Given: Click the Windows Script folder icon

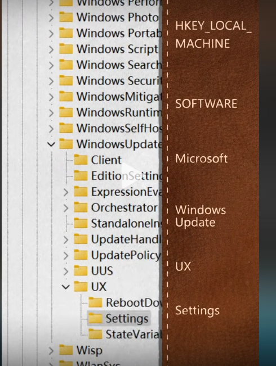Looking at the screenshot, I should (x=66, y=49).
